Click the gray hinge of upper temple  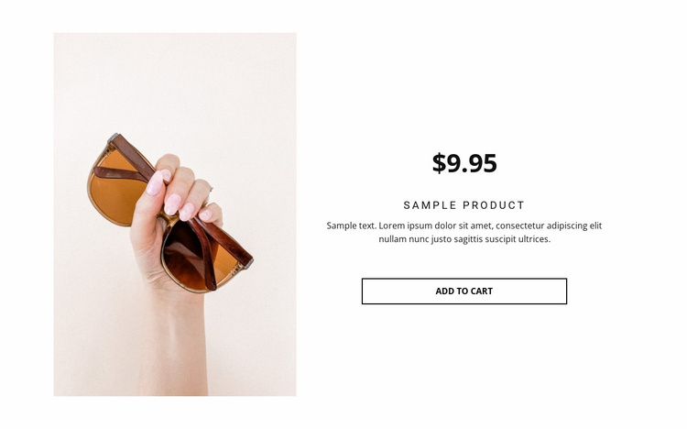coord(113,137)
